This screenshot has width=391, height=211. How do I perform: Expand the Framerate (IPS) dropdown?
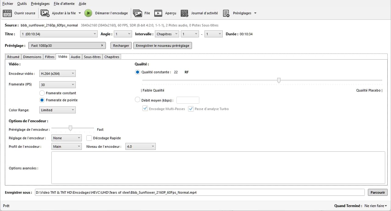pyautogui.click(x=57, y=85)
